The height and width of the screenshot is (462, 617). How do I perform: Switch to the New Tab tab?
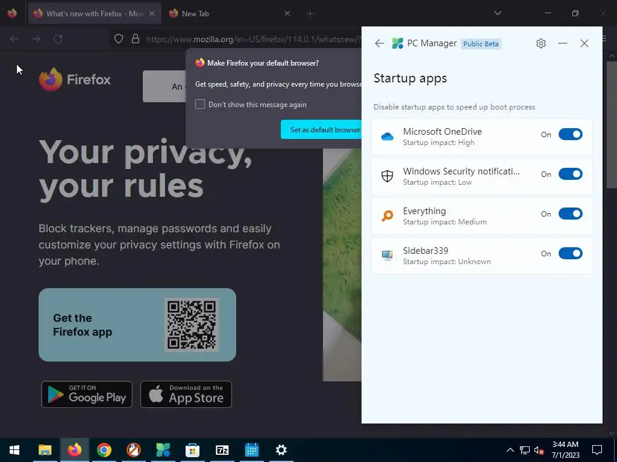228,13
